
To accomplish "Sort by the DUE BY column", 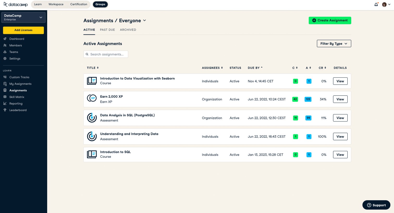I will (255, 68).
